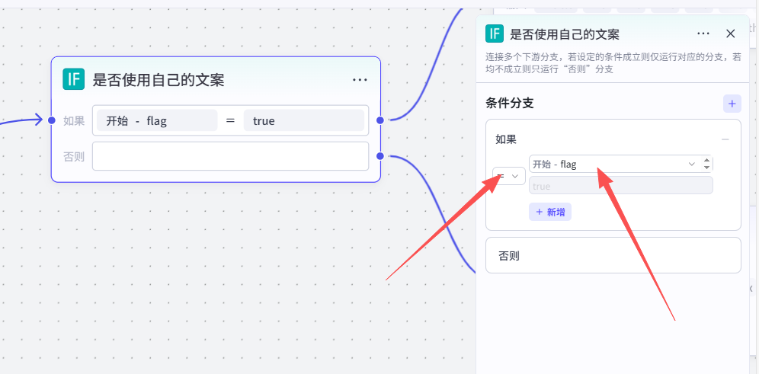Image resolution: width=759 pixels, height=374 pixels.
Task: Click the 新增 button to add a condition
Action: (549, 212)
